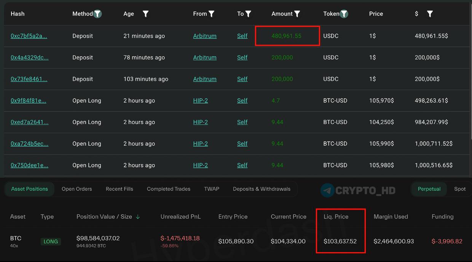This screenshot has height=262, width=472.
Task: Open transaction hash 0xa724b5ec...
Action: point(30,144)
